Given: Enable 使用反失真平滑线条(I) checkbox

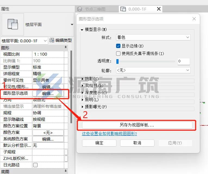Looking at the screenshot, I should click(x=118, y=53).
